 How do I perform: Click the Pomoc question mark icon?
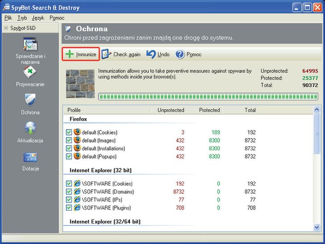click(x=180, y=54)
